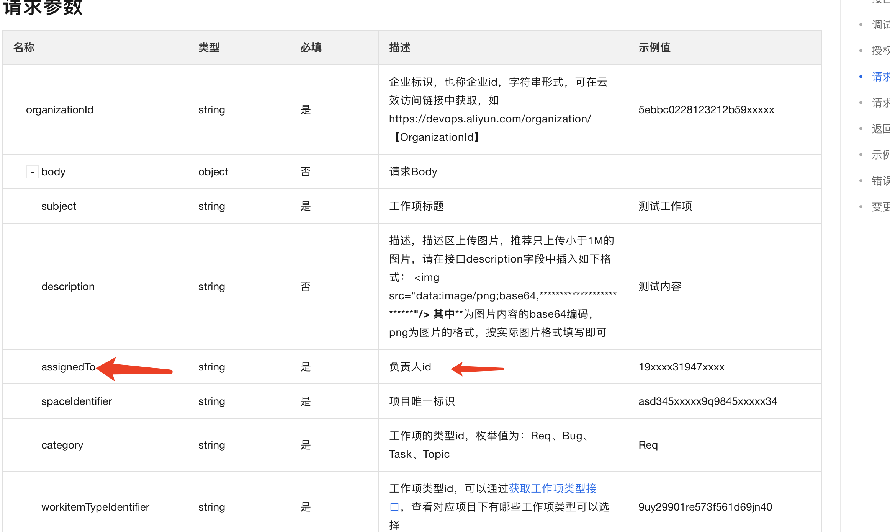Select example value 9uy29901re573f561d69jn40
The image size is (890, 532).
(x=705, y=507)
